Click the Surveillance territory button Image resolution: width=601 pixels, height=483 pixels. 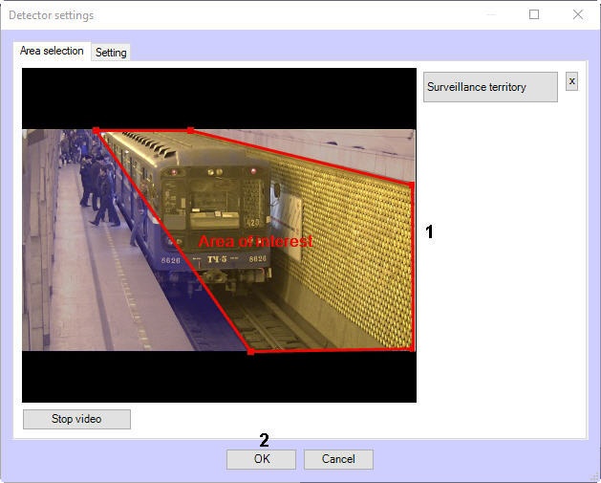(490, 87)
